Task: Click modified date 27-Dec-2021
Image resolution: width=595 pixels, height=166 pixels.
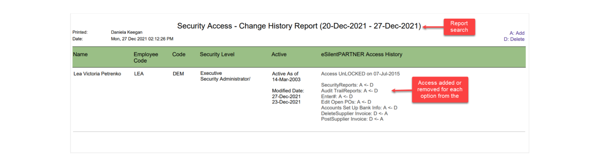Action: (x=286, y=96)
